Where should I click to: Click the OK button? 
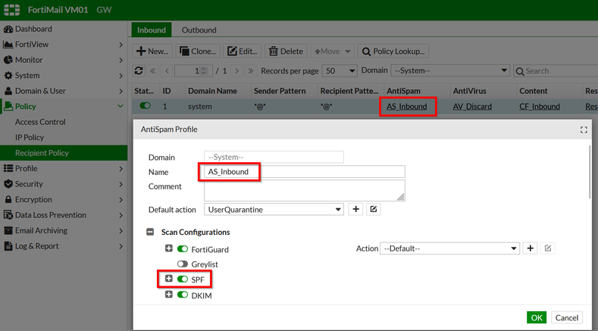coord(537,317)
